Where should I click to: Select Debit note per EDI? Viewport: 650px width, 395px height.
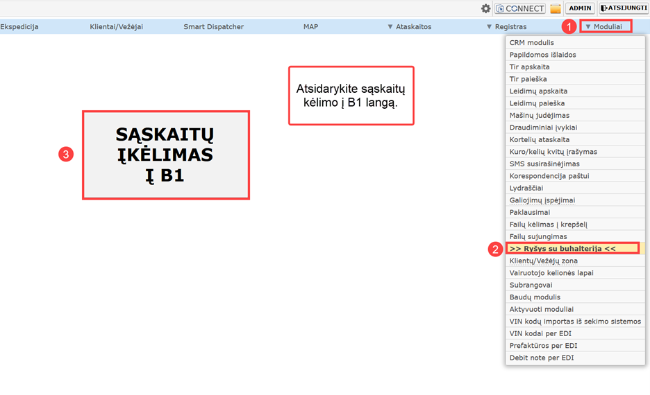tap(576, 358)
